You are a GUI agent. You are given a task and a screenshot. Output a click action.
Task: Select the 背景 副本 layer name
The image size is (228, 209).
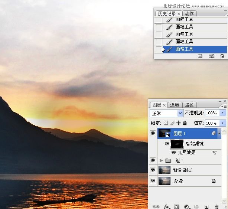183,170
